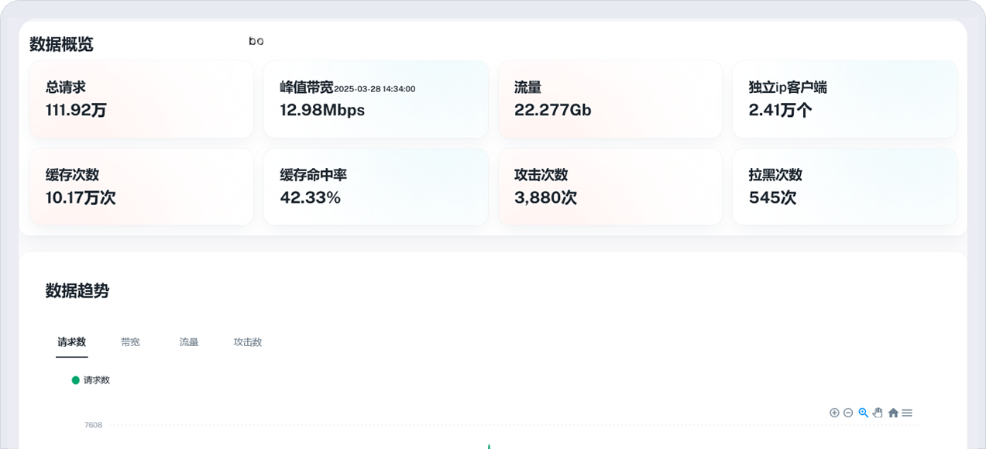Open the 缓存次数 card

pyautogui.click(x=141, y=187)
